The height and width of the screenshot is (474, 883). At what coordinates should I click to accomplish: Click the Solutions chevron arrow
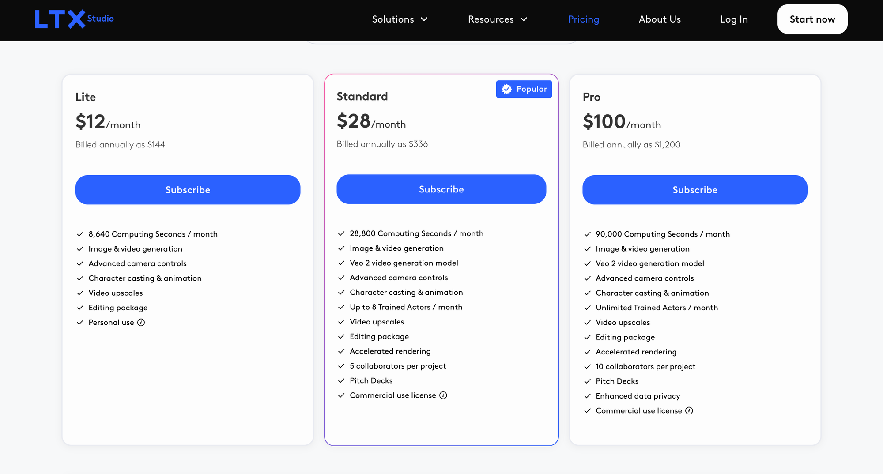(424, 19)
